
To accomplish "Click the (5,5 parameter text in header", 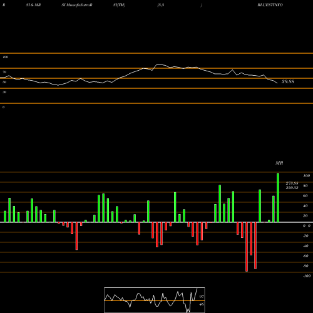I will (x=161, y=5).
